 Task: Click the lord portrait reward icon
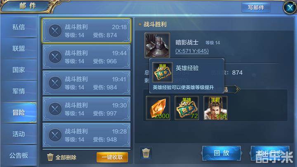click(x=215, y=108)
